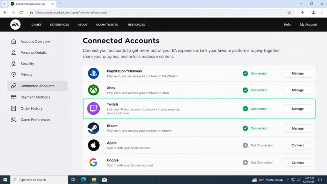Image resolution: width=327 pixels, height=184 pixels.
Task: Open the Help link in header
Action: (287, 25)
